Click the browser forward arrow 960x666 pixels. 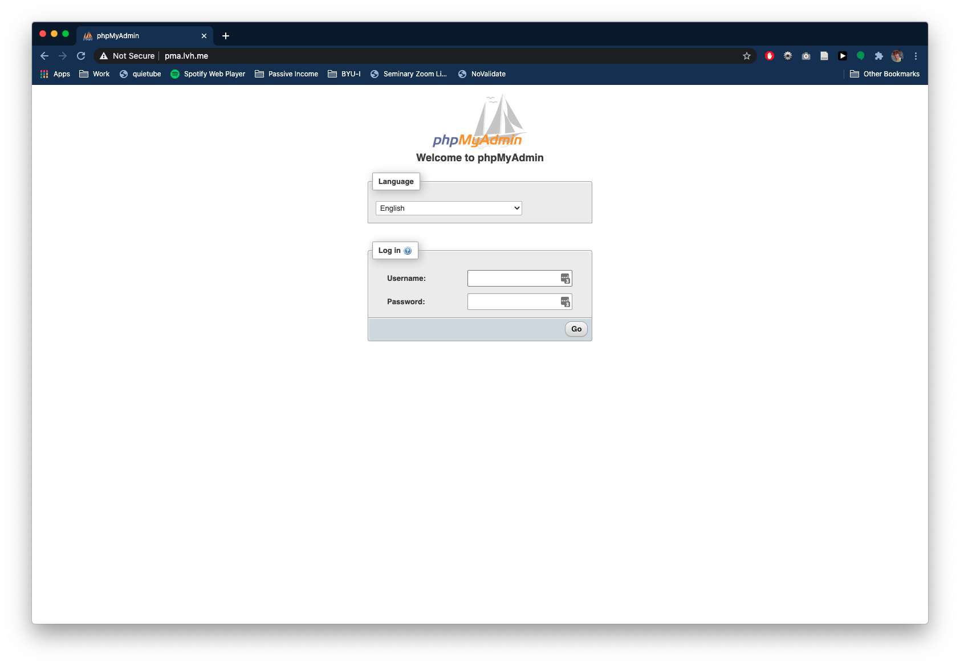coord(63,56)
